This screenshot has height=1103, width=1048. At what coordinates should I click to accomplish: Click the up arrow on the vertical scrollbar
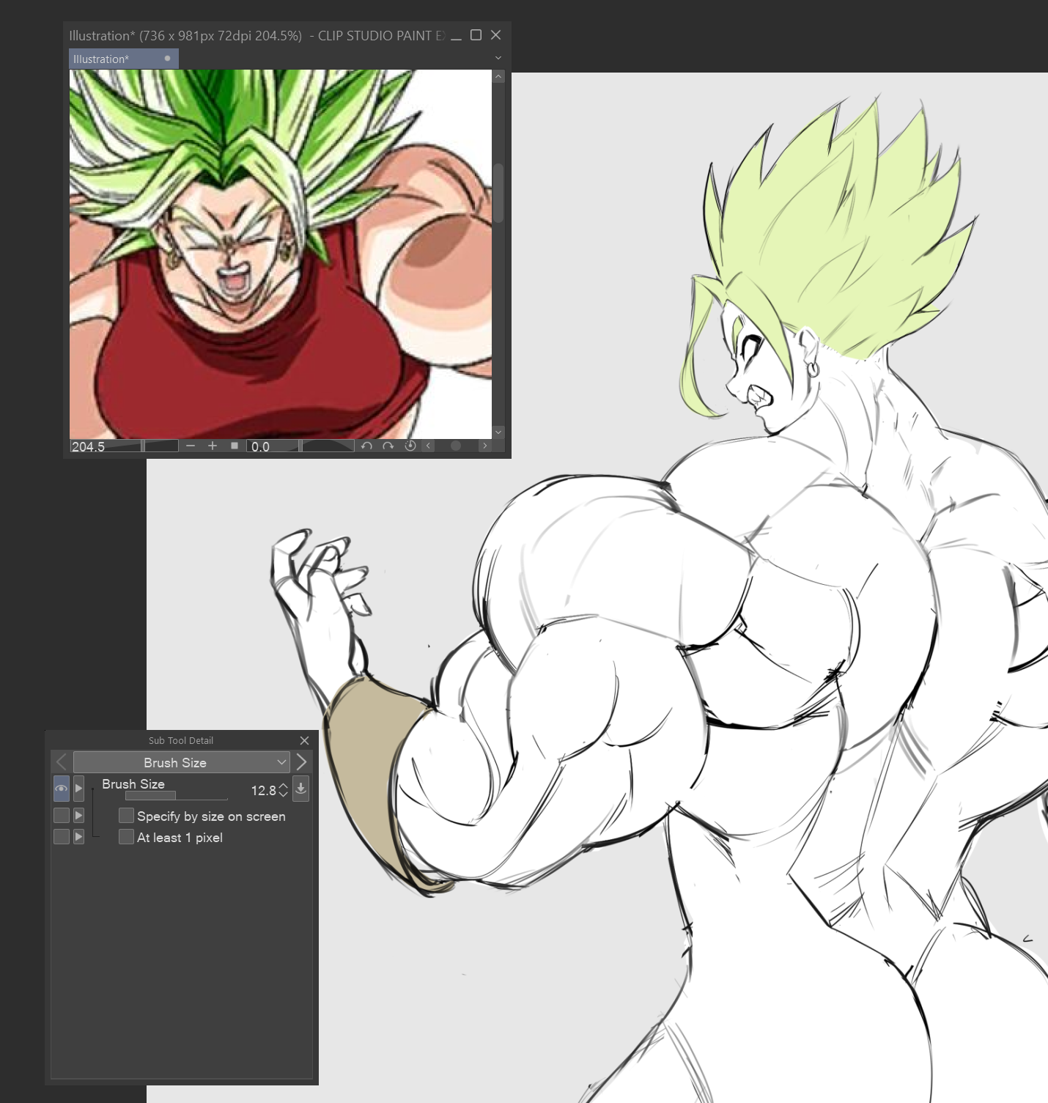pos(498,76)
